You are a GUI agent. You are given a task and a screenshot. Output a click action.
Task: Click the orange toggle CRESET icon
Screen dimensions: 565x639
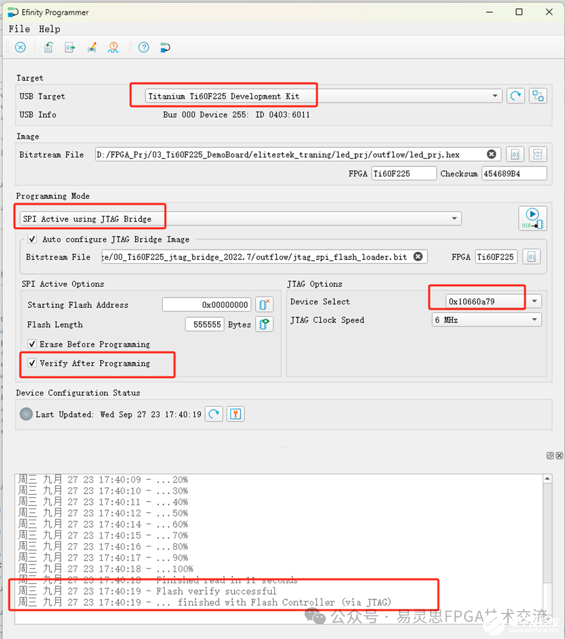pyautogui.click(x=236, y=415)
